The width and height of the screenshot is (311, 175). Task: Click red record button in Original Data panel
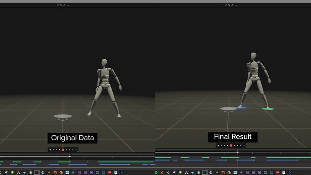coord(63,150)
